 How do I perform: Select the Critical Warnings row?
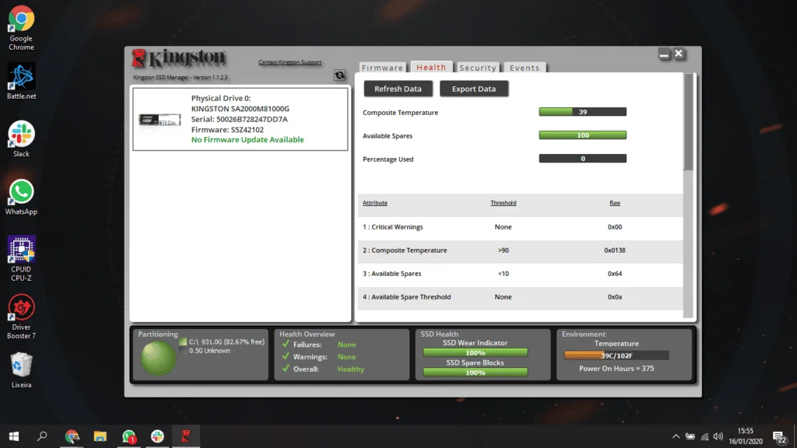coord(520,227)
